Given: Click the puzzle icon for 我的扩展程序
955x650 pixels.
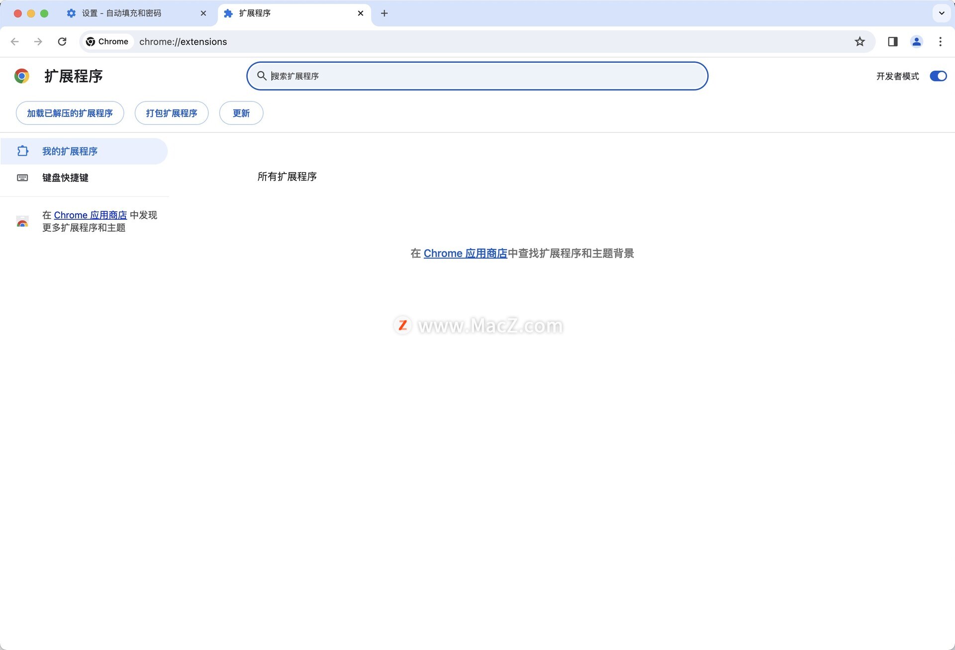Looking at the screenshot, I should click(23, 151).
